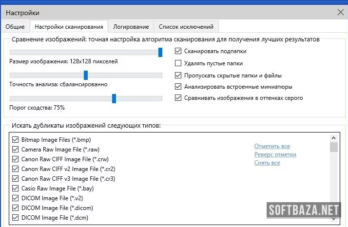Viewport: 348px width, 227px height.
Task: Uncheck DICOM Image File (*.dicom)
Action: pyautogui.click(x=15, y=208)
